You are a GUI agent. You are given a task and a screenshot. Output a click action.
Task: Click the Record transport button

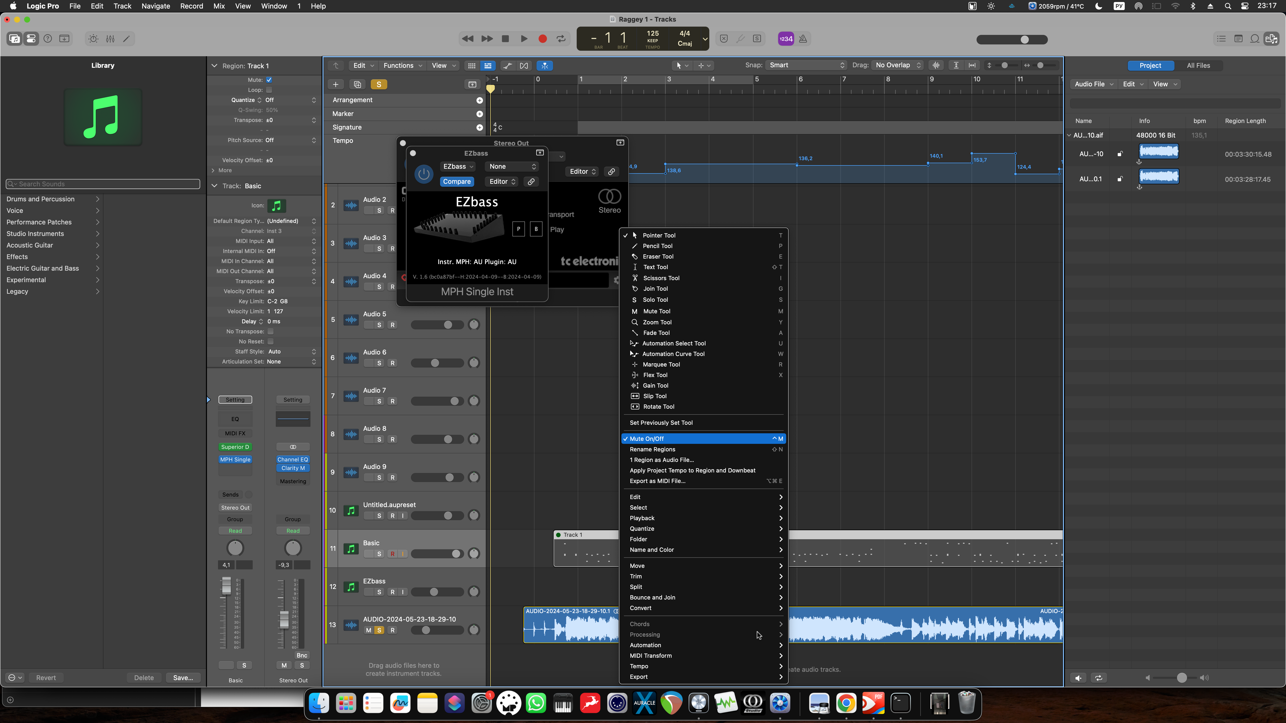tap(543, 38)
